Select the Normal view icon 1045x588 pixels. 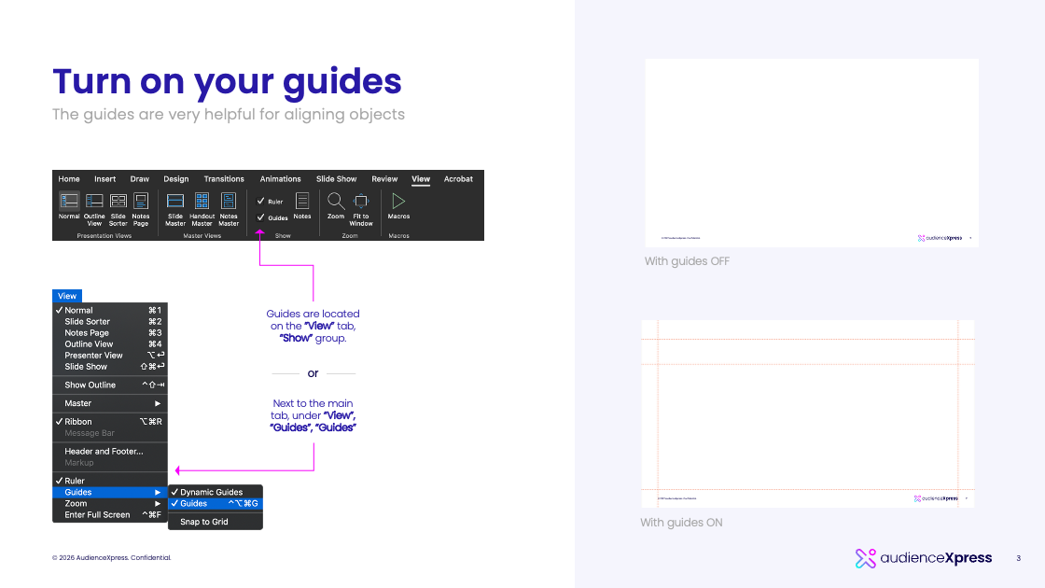point(69,202)
